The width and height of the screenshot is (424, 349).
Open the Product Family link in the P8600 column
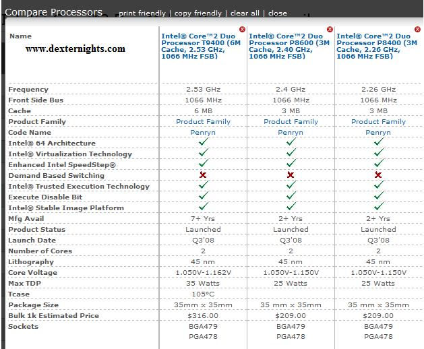pyautogui.click(x=291, y=122)
